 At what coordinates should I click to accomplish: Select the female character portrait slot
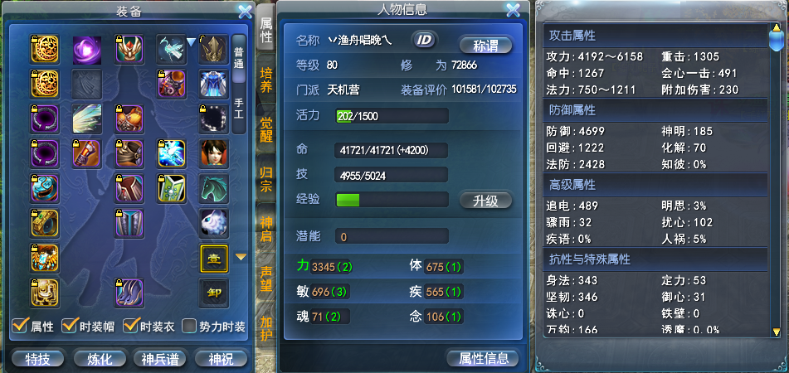(x=214, y=153)
